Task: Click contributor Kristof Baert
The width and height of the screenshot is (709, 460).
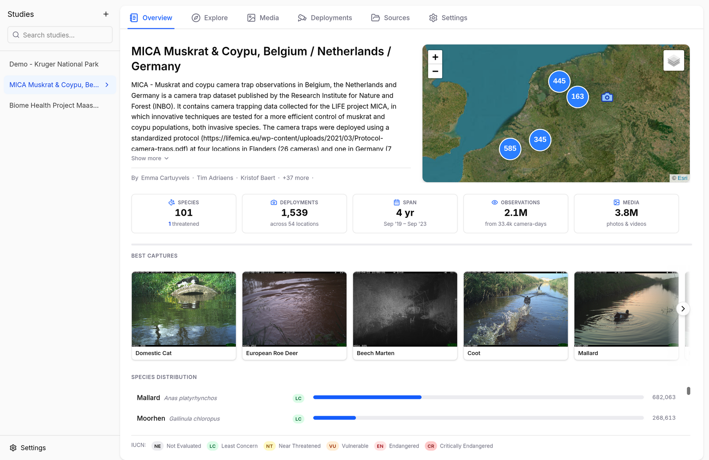Action: click(x=258, y=178)
